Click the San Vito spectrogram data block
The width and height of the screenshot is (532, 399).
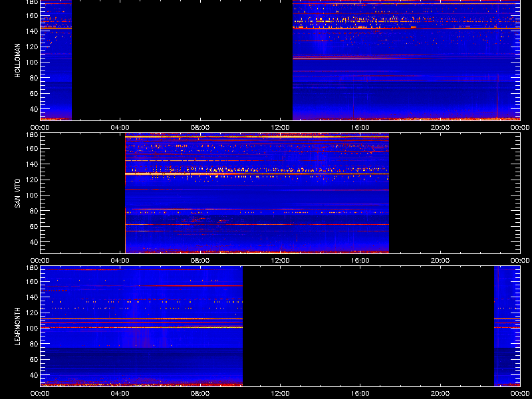[x=257, y=193]
